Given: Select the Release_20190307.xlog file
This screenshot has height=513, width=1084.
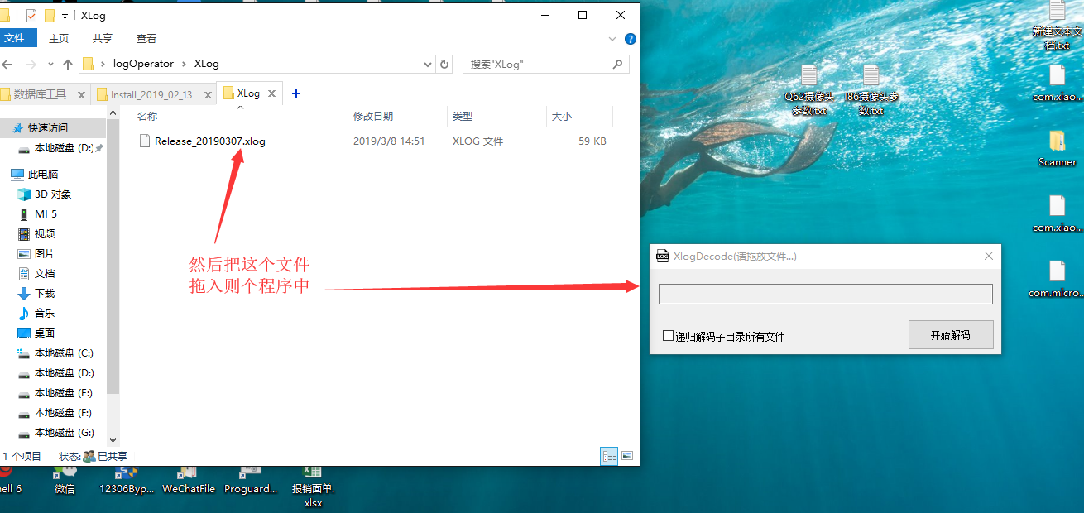Looking at the screenshot, I should pyautogui.click(x=209, y=141).
